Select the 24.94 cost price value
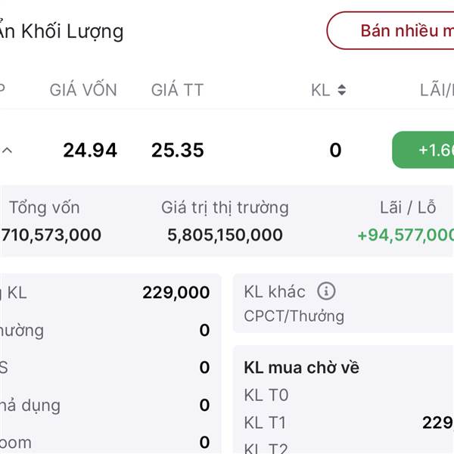 coord(90,151)
